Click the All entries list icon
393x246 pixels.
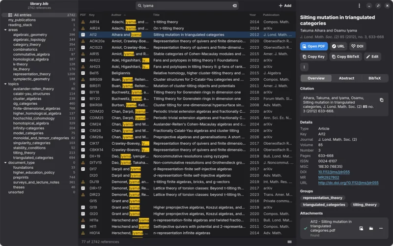click(10, 15)
